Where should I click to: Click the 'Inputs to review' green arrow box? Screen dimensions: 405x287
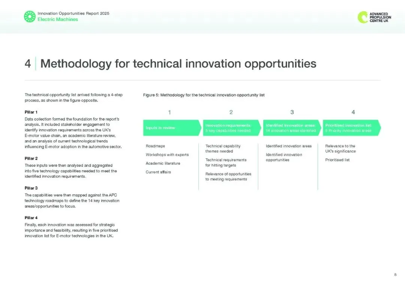pyautogui.click(x=172, y=128)
